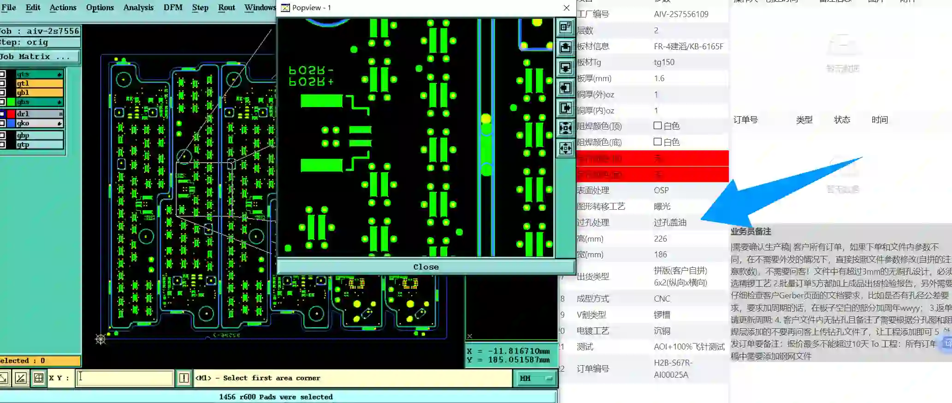The image size is (952, 403).
Task: Open the Actions menu
Action: tap(63, 7)
